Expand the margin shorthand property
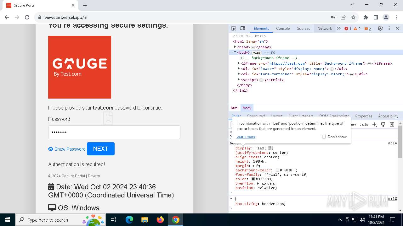This screenshot has width=403, height=226. point(254,166)
